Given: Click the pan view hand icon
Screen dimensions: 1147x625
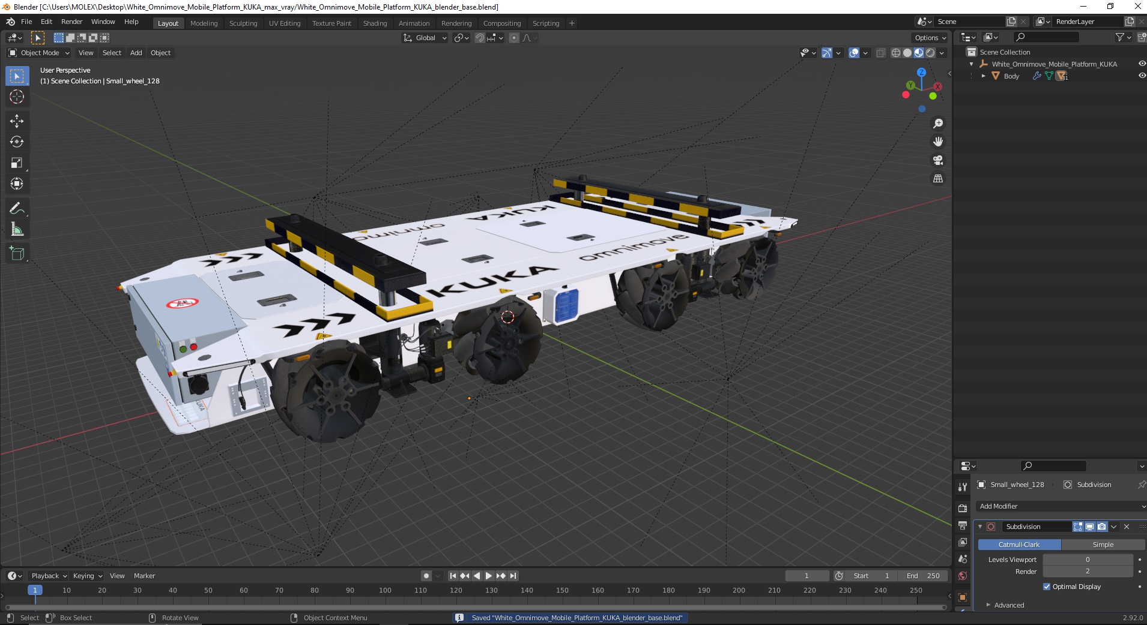Looking at the screenshot, I should [x=937, y=142].
